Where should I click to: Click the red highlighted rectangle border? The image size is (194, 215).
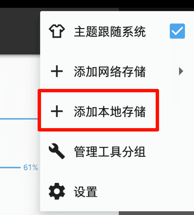tap(98, 91)
